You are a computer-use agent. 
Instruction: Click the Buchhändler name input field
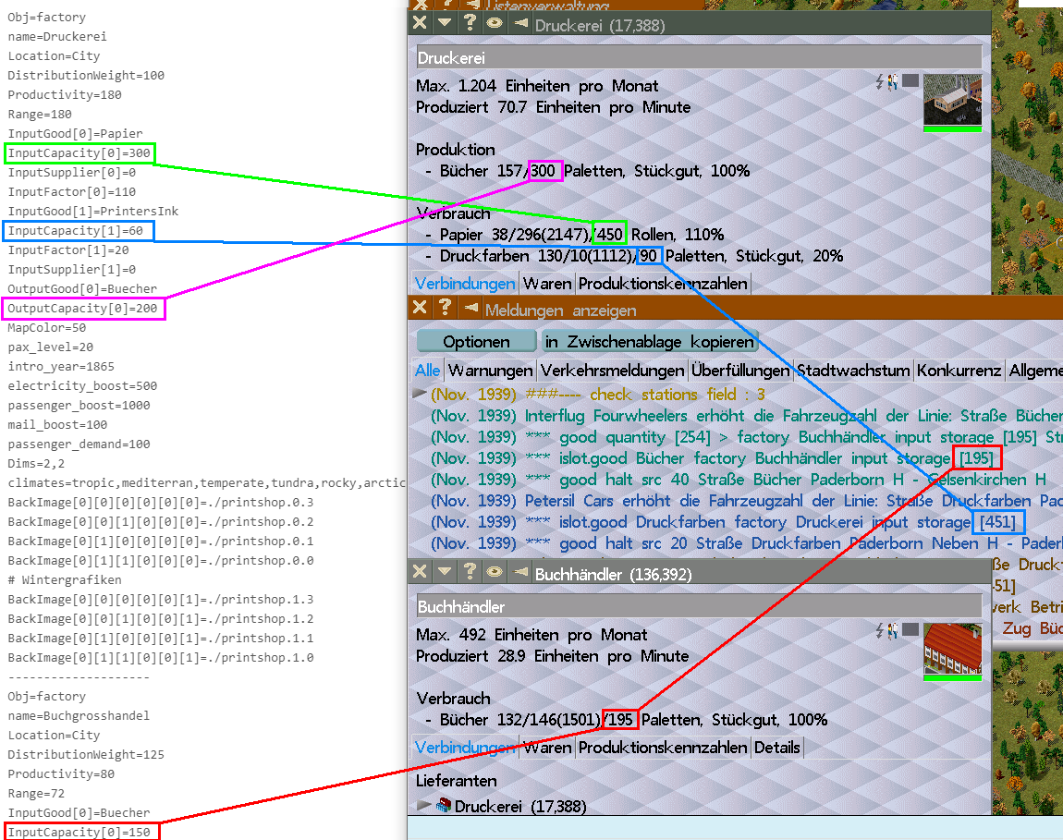[x=698, y=606]
